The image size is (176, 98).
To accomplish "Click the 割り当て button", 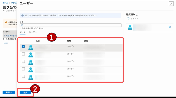I will (9, 92).
